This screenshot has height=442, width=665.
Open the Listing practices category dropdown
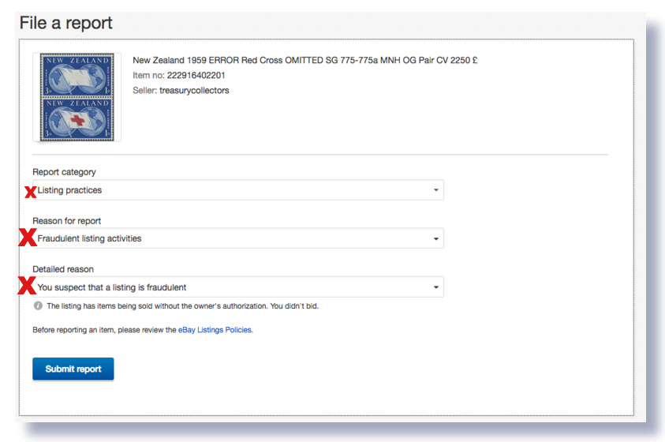point(237,190)
